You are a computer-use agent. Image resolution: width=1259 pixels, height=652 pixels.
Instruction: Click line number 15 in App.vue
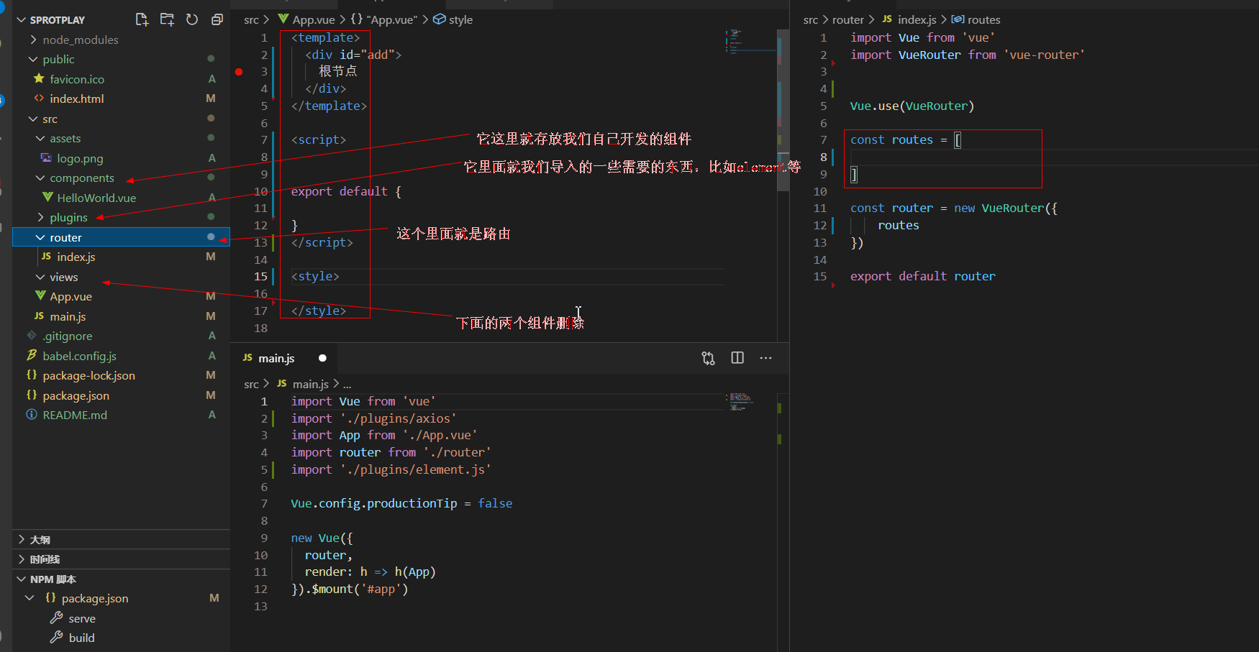point(260,276)
